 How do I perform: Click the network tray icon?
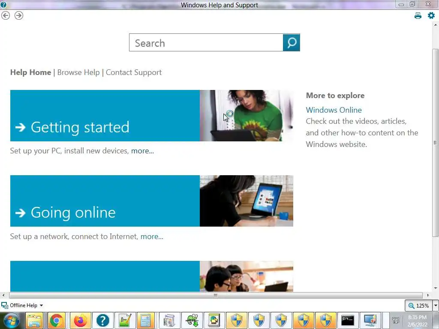click(396, 320)
